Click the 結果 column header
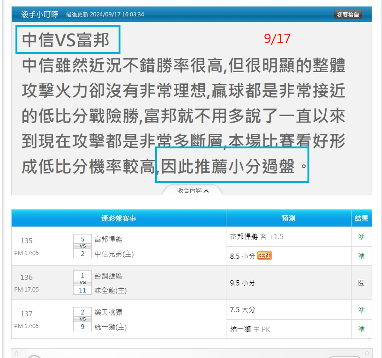This screenshot has height=358, width=382. pyautogui.click(x=361, y=218)
